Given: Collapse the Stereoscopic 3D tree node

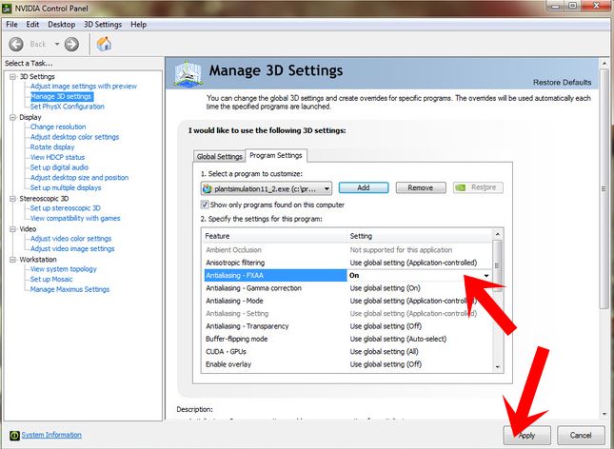Looking at the screenshot, I should point(13,199).
